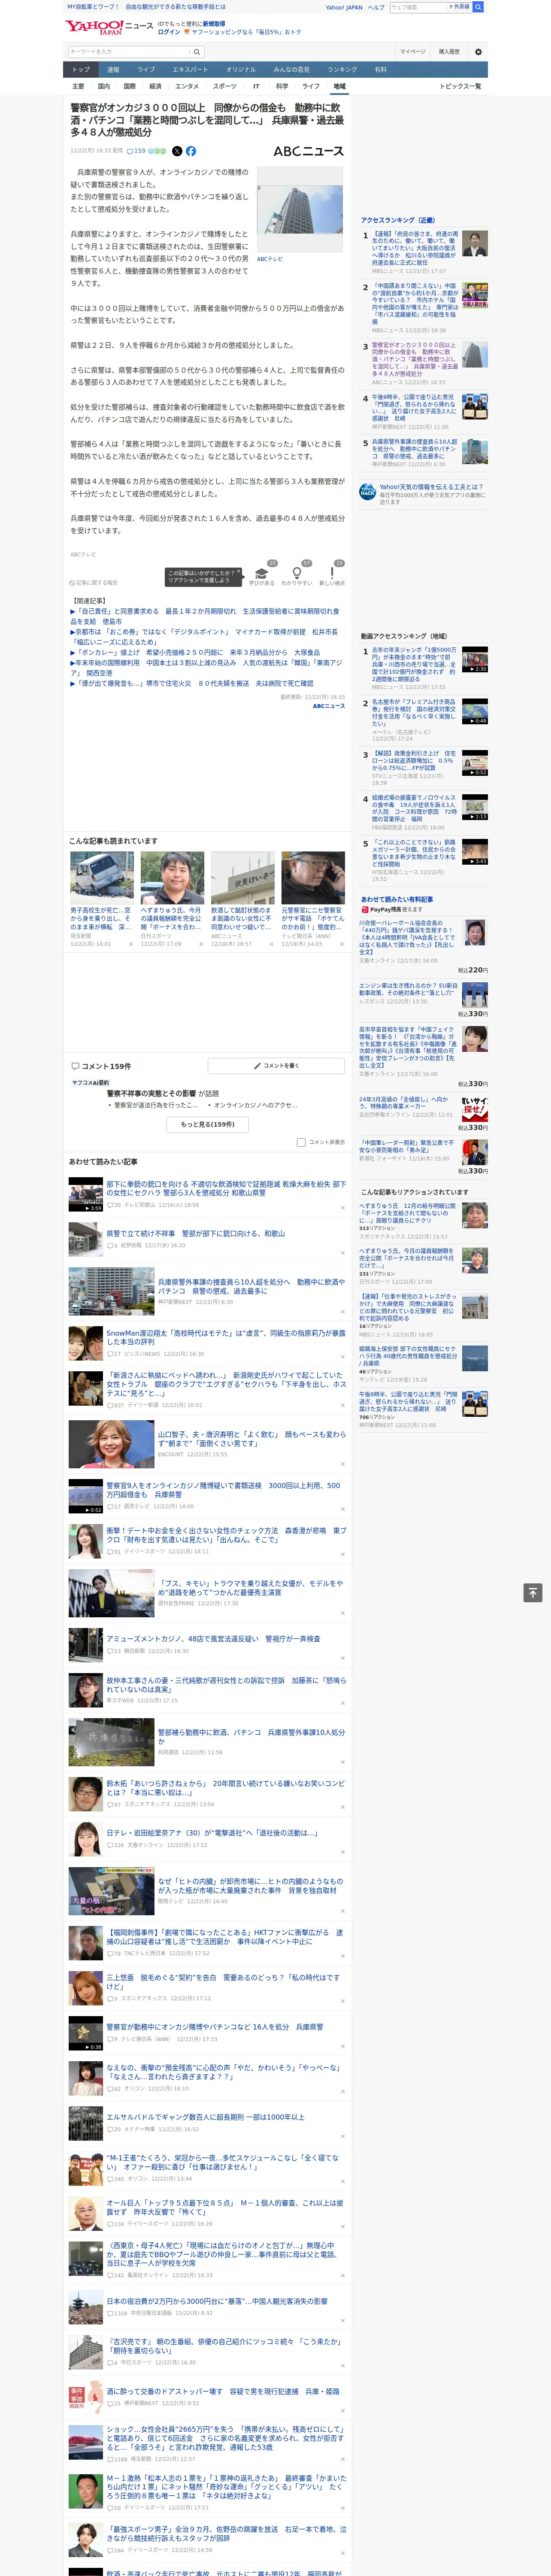Open related link about 年末年始の国際線利用

point(206,668)
